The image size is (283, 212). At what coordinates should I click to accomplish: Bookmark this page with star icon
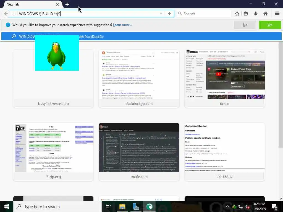tap(237, 14)
